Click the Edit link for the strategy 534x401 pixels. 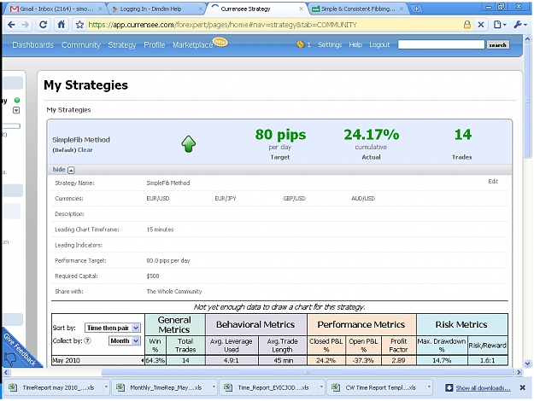[493, 181]
